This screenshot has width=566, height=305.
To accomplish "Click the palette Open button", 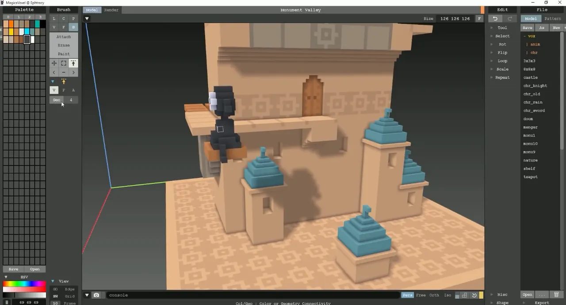I will coord(35,269).
